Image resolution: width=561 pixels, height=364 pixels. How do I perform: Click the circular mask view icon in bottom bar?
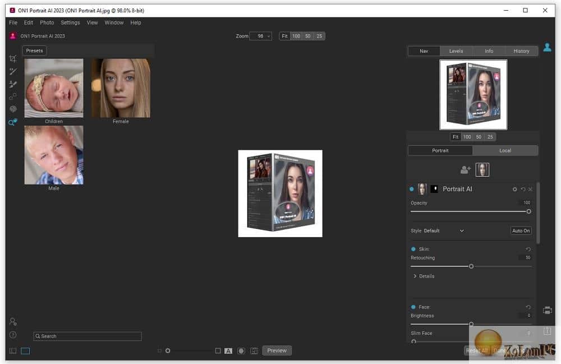pyautogui.click(x=241, y=351)
